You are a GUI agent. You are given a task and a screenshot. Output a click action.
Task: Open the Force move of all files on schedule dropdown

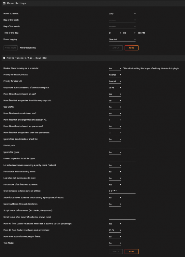115,185
